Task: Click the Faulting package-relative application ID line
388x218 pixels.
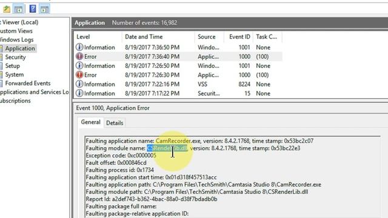Action: 137,214
